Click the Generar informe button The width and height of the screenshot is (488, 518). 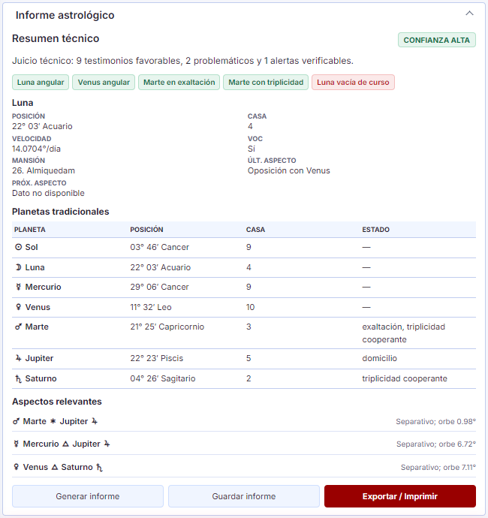point(88,496)
